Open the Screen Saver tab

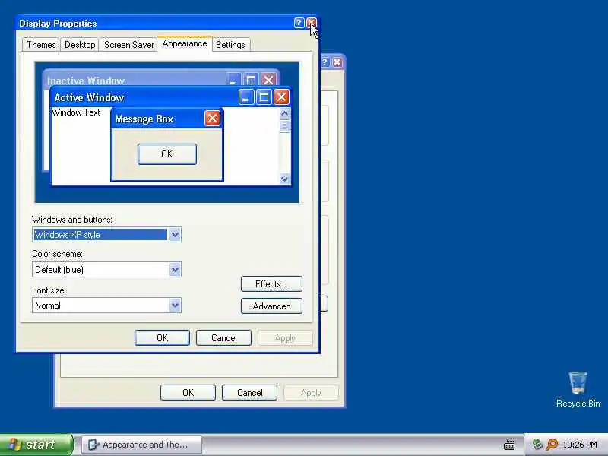coord(128,45)
